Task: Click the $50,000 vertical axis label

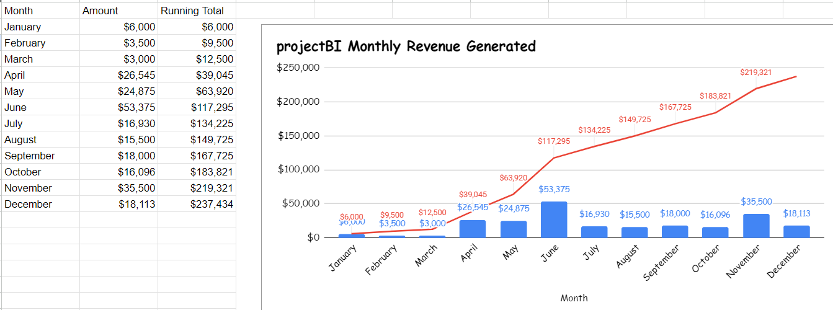Action: pyautogui.click(x=301, y=203)
